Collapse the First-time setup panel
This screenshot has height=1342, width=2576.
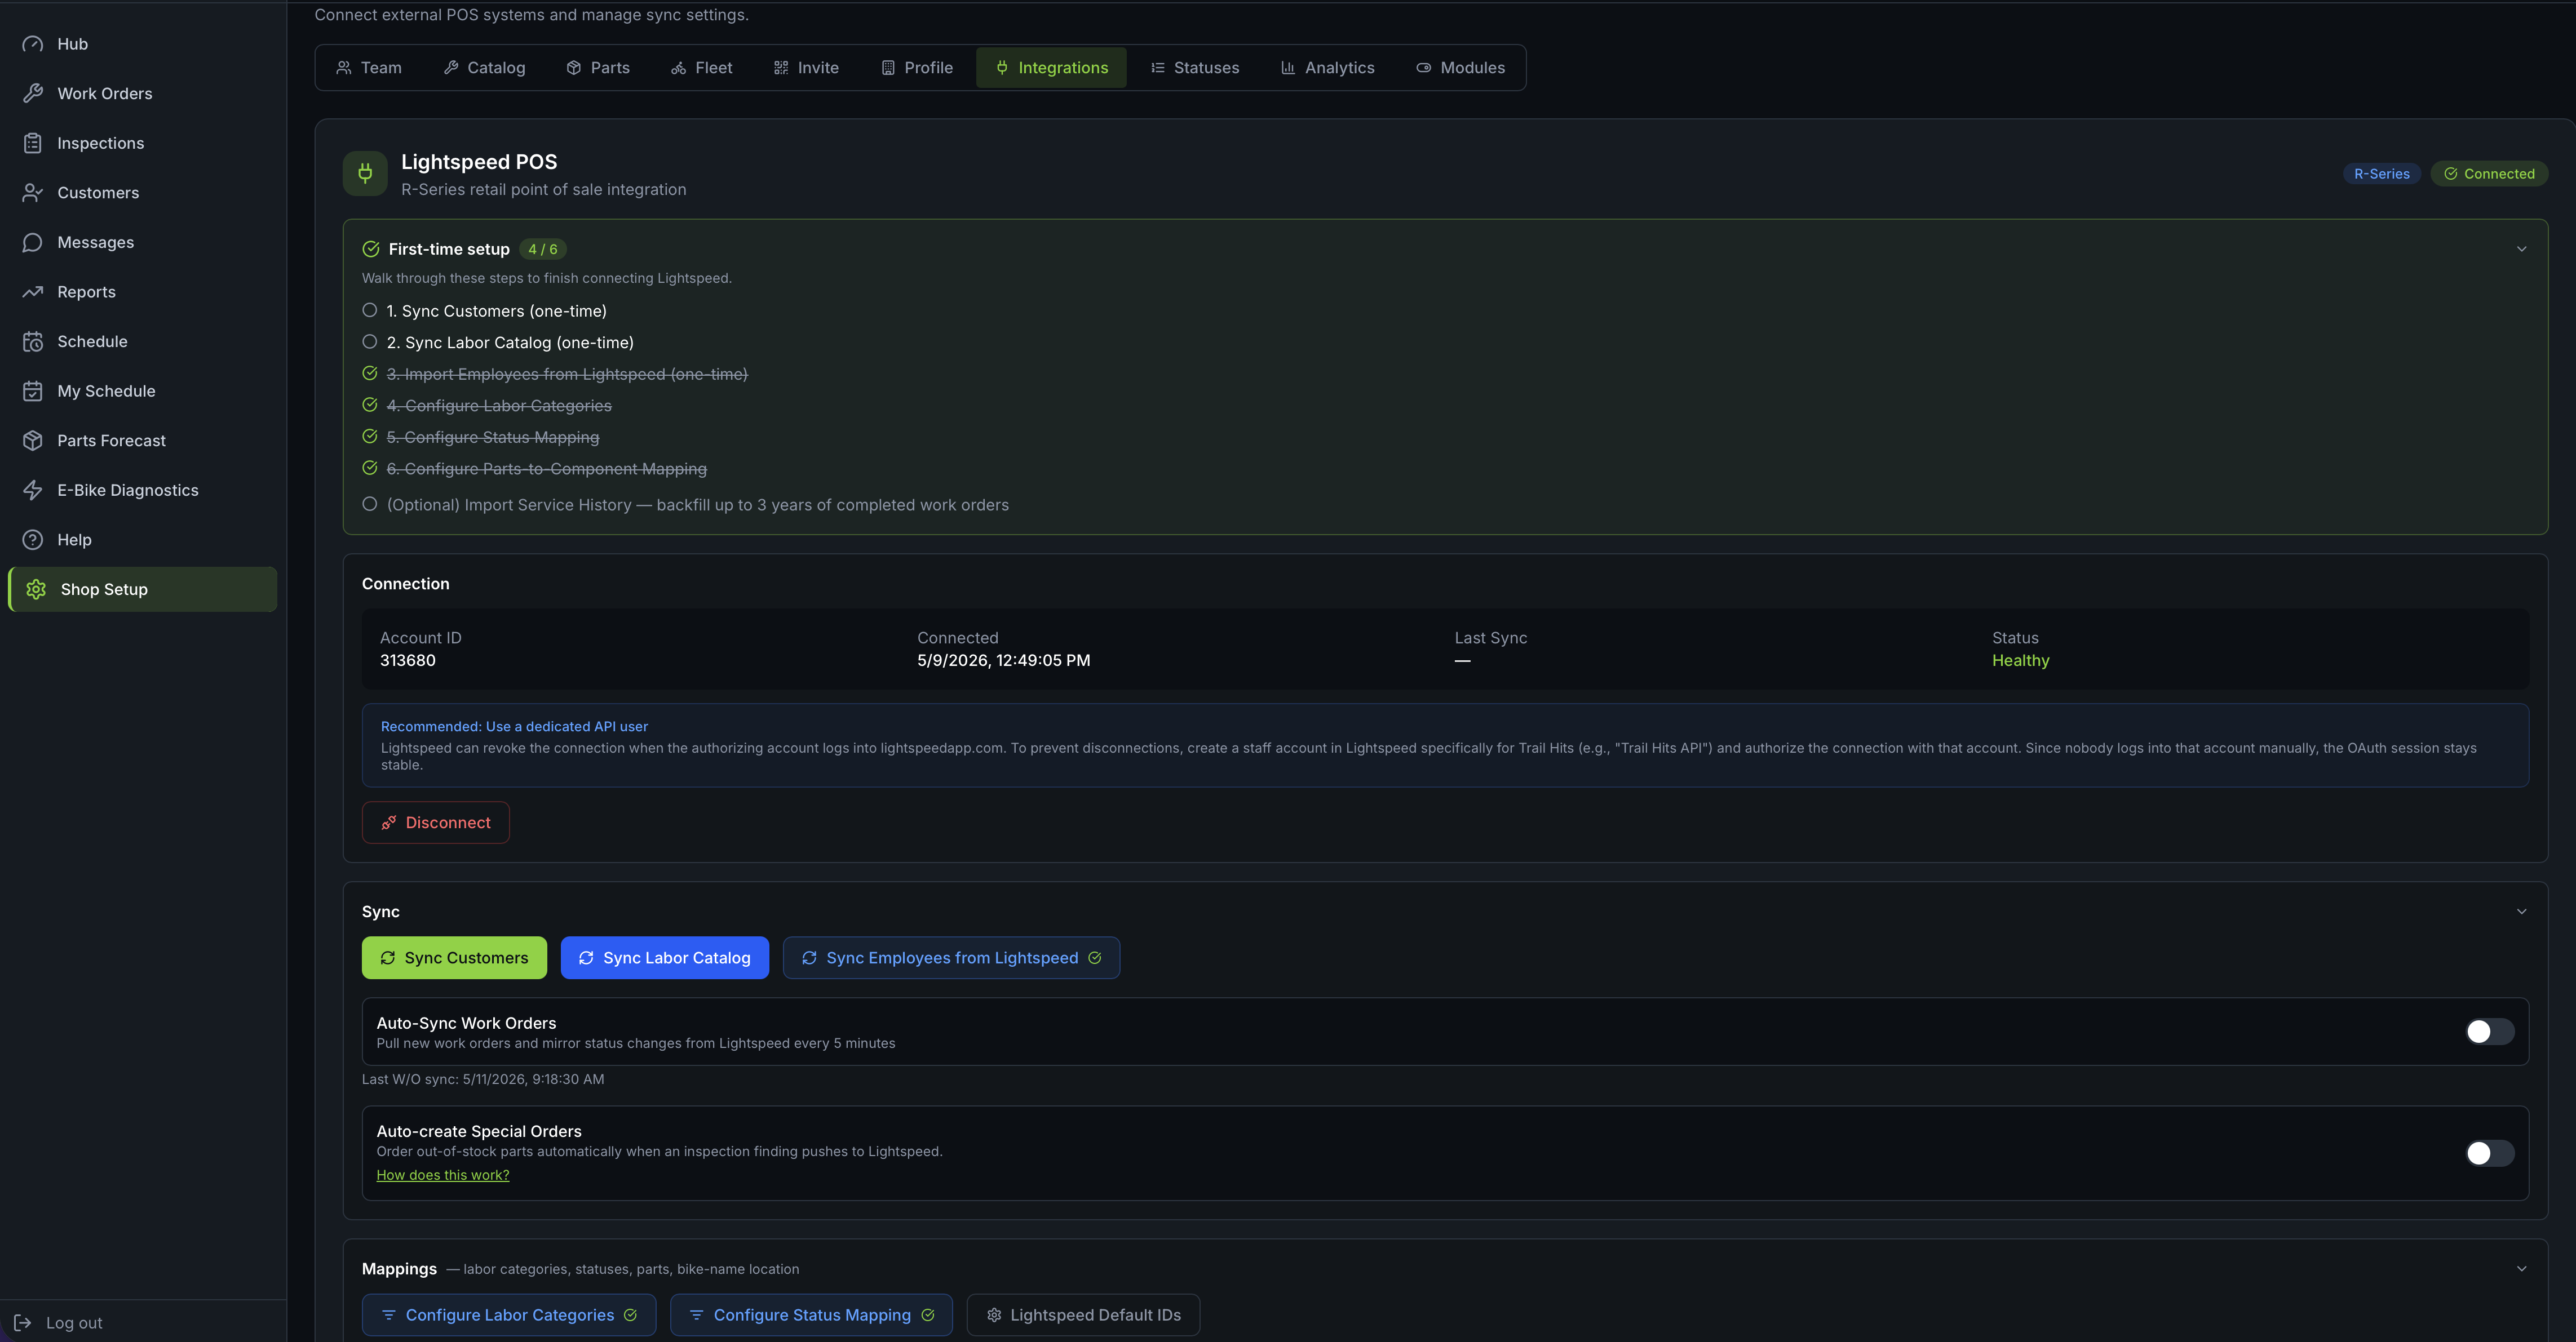coord(2521,249)
